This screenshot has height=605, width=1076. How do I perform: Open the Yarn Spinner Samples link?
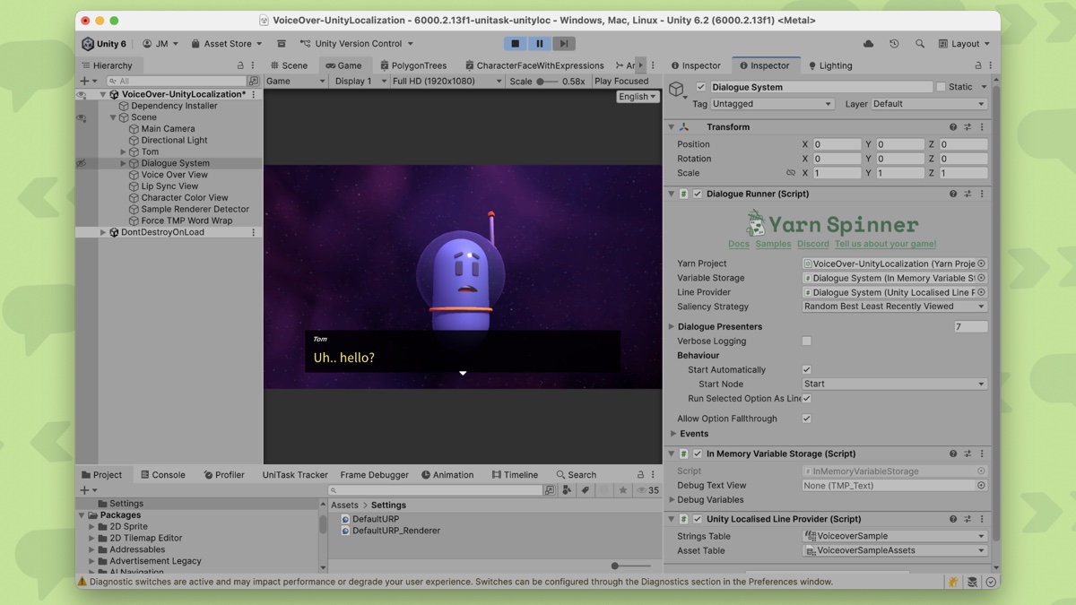point(773,243)
